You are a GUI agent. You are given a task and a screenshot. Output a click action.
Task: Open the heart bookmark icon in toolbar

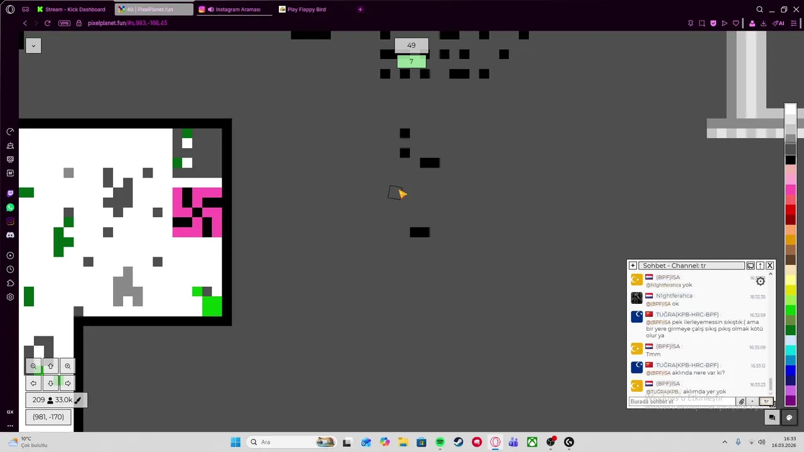(736, 23)
